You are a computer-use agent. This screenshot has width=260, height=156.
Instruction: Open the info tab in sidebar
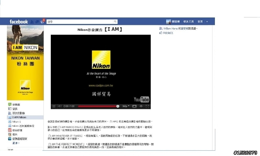13,109
